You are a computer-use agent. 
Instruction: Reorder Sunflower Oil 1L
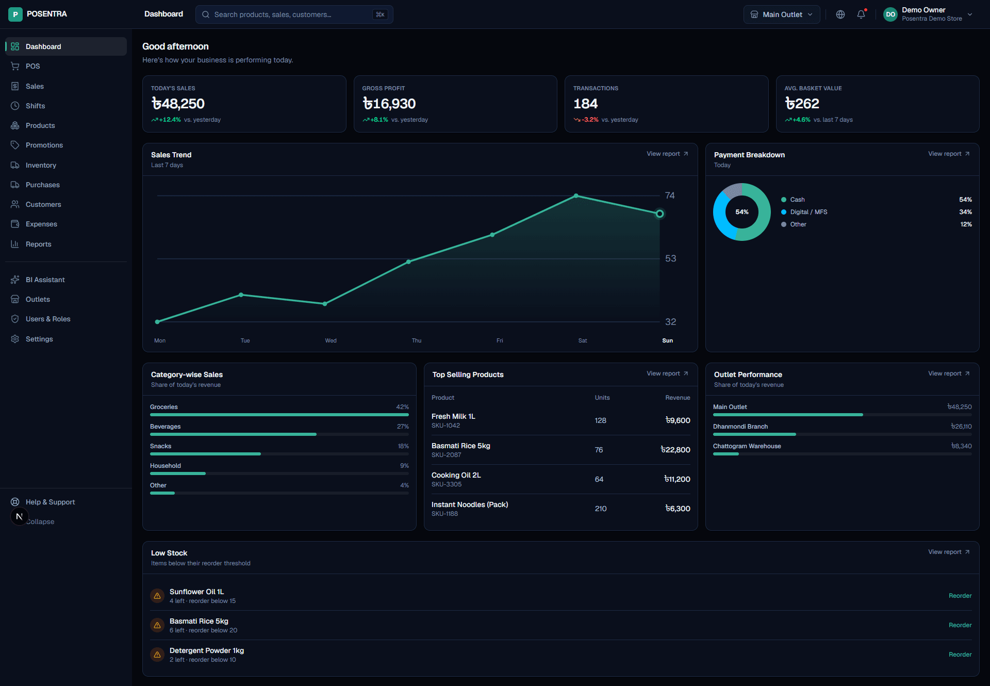tap(960, 596)
